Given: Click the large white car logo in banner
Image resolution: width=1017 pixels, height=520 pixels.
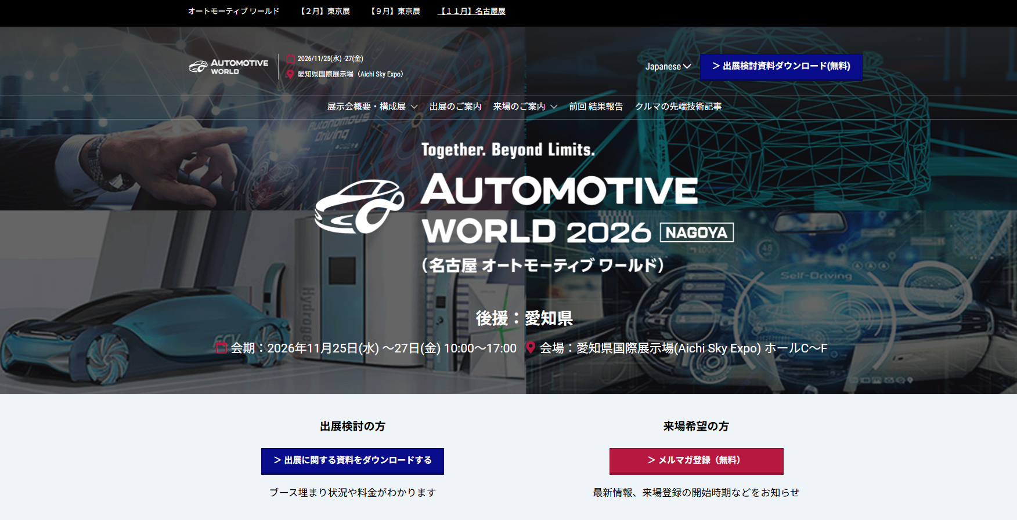Looking at the screenshot, I should click(x=359, y=207).
